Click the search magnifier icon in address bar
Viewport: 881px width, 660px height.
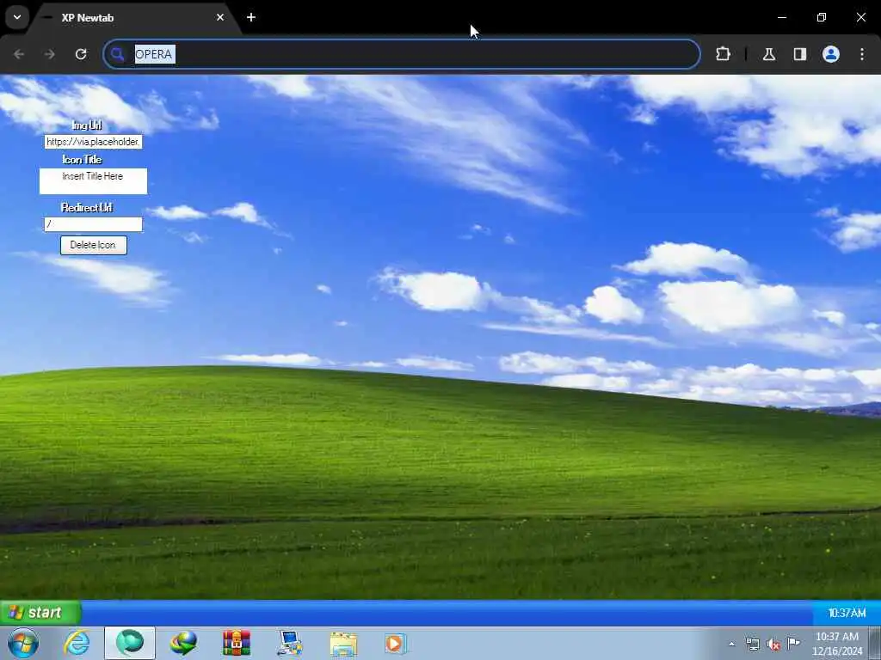coord(117,54)
